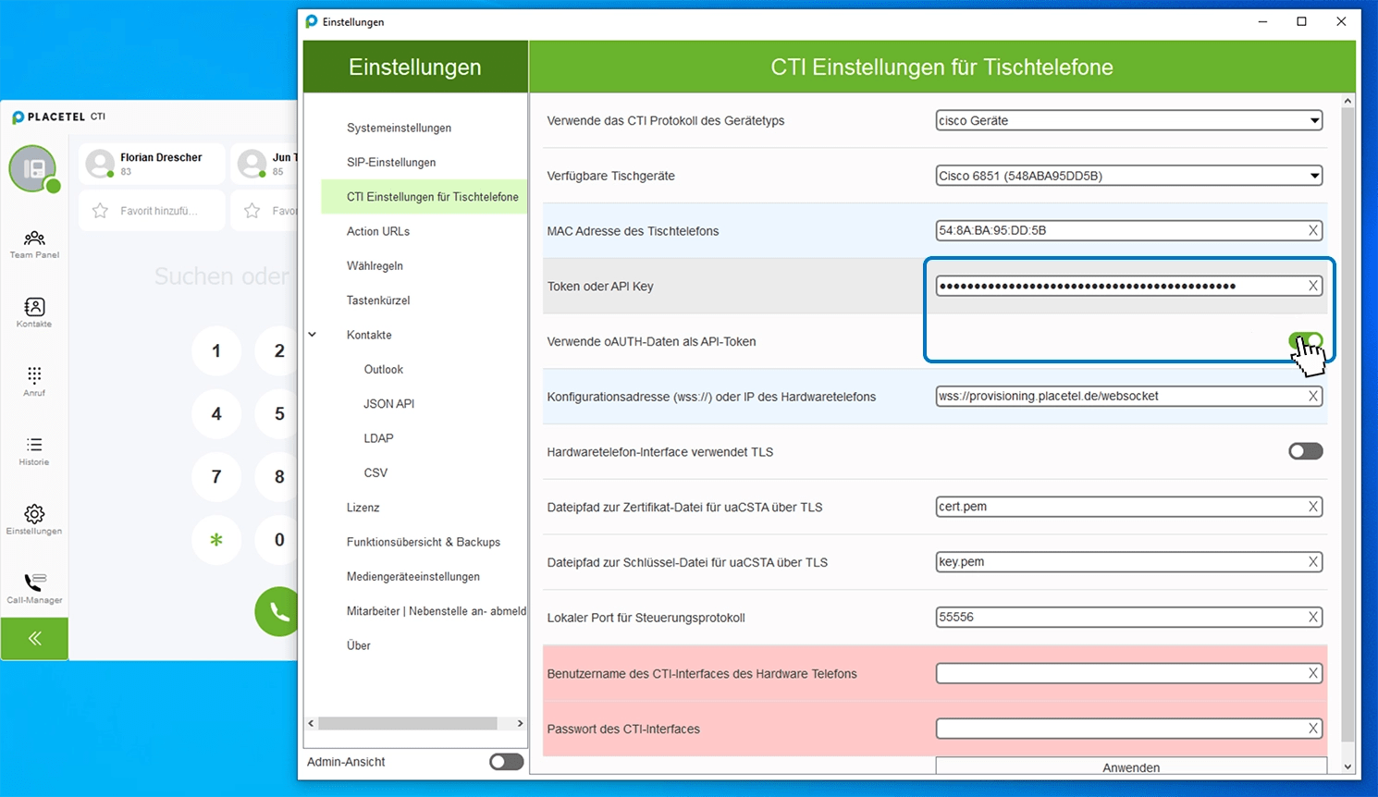This screenshot has width=1378, height=797.
Task: Open Funktionsübersicht & Backups
Action: coord(423,542)
